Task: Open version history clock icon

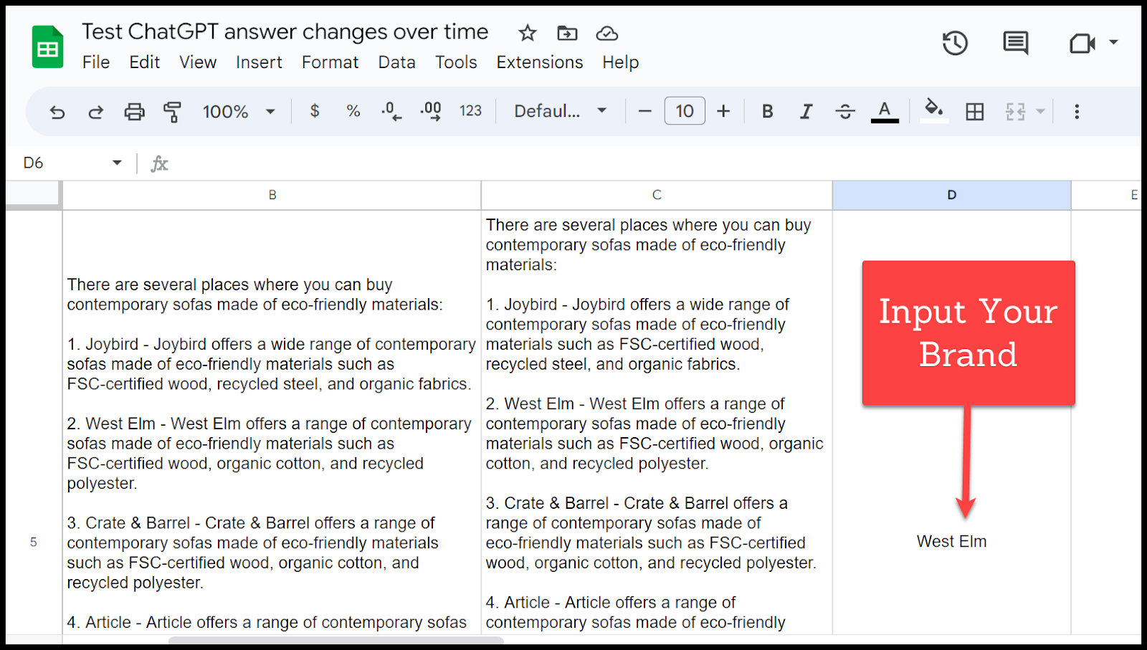Action: point(955,44)
